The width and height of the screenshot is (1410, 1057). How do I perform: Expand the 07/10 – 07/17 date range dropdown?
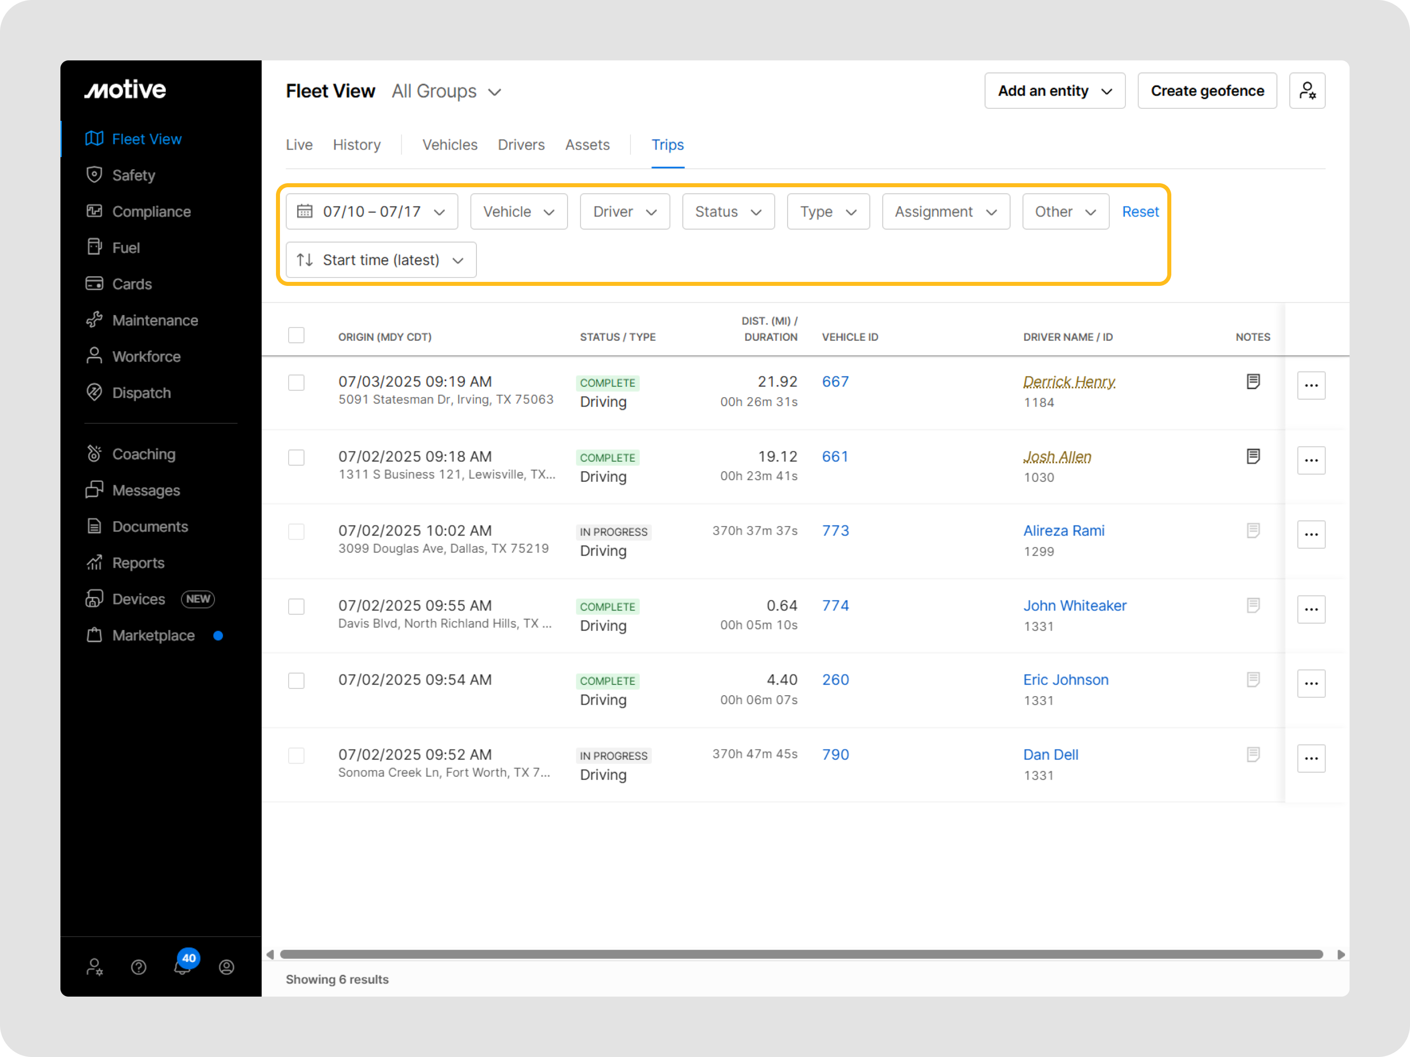pos(372,211)
